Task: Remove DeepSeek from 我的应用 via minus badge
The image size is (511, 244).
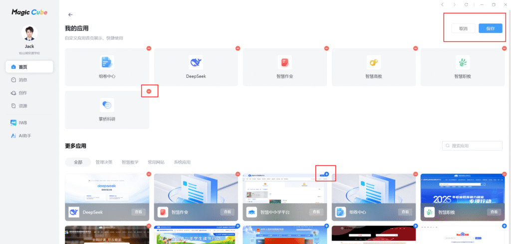Action: pyautogui.click(x=238, y=48)
